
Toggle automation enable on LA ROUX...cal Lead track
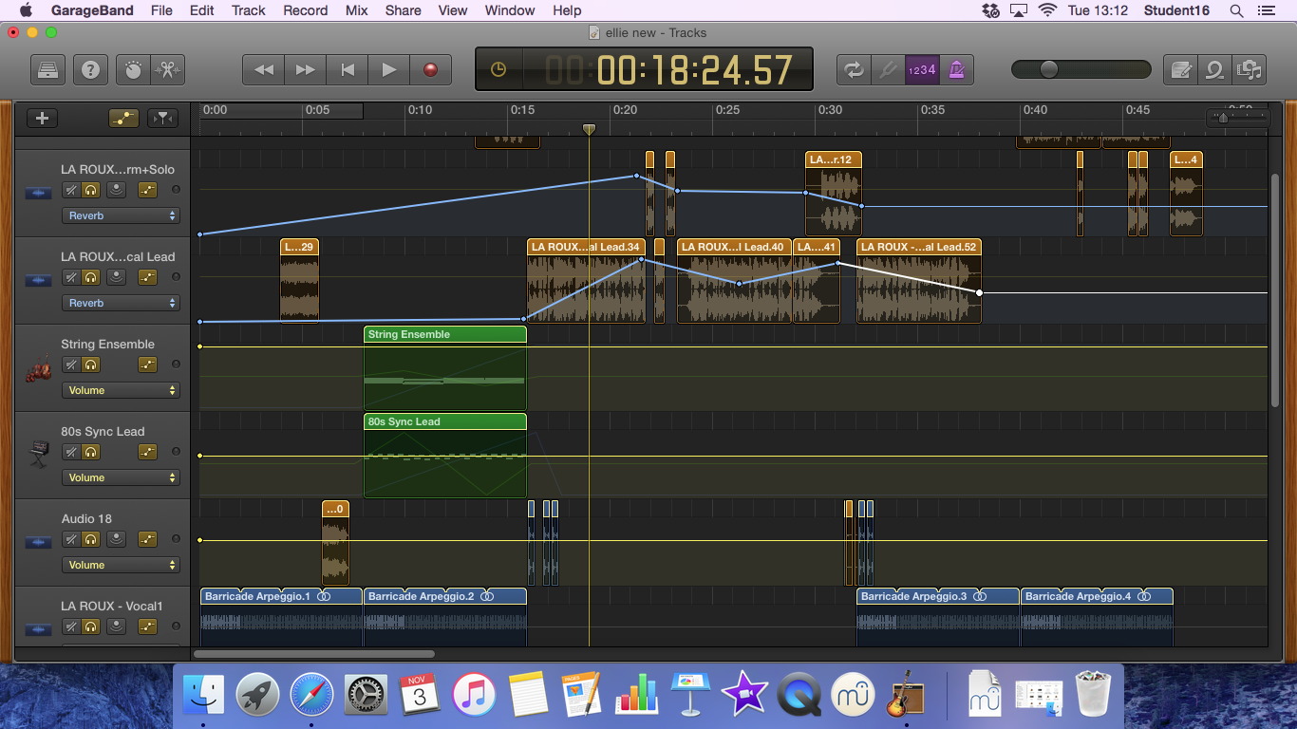click(147, 277)
